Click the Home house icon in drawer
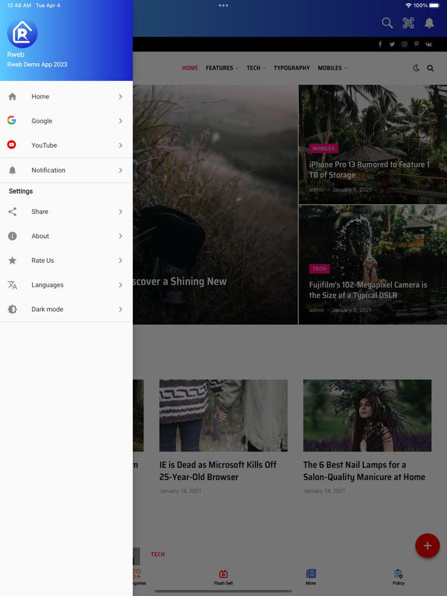This screenshot has height=596, width=447. (12, 96)
